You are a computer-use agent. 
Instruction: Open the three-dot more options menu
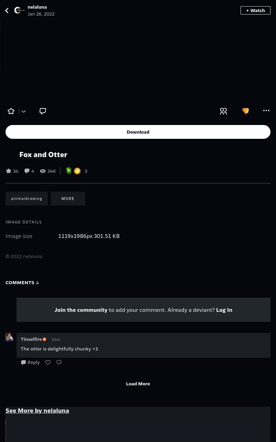pos(266,110)
